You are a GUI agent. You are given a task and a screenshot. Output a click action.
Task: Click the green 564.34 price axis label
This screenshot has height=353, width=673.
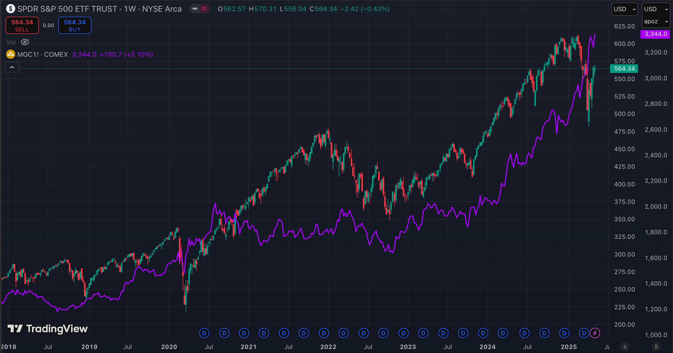[x=624, y=69]
